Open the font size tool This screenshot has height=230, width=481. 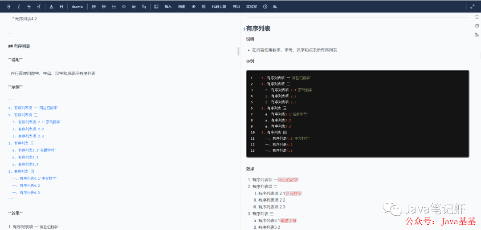39,6
